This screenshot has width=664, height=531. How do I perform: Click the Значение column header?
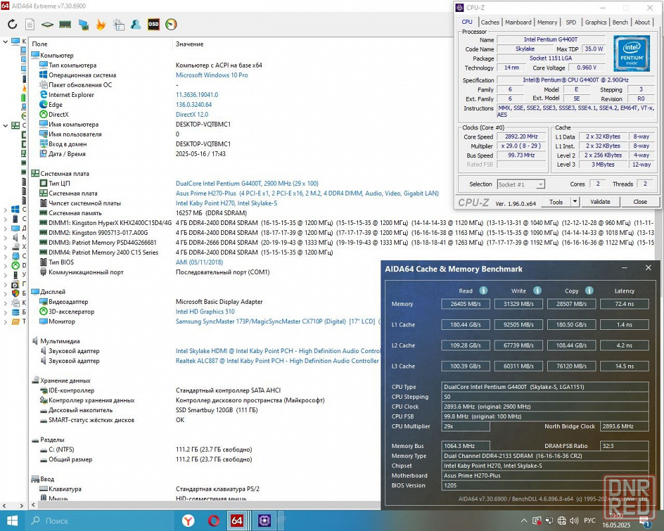pyautogui.click(x=189, y=44)
